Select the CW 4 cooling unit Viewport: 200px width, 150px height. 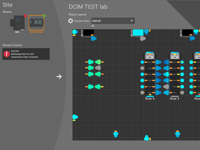(88, 32)
